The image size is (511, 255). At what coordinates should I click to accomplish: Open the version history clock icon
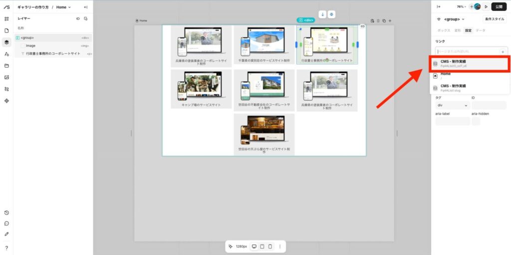6,213
